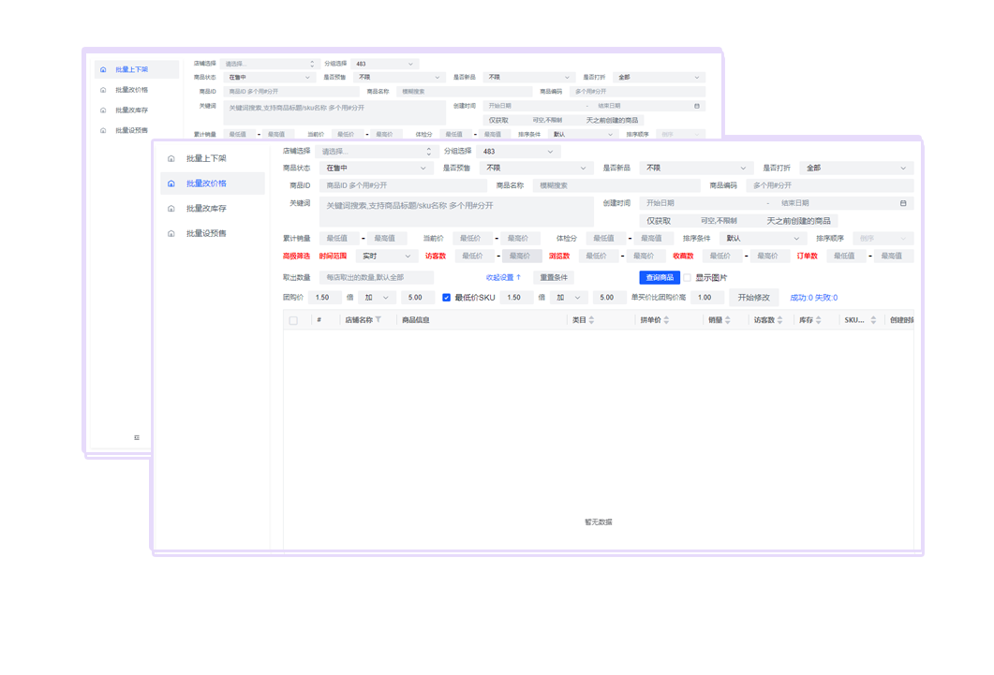
Task: Click 关键词 search textarea in front window
Action: click(456, 212)
